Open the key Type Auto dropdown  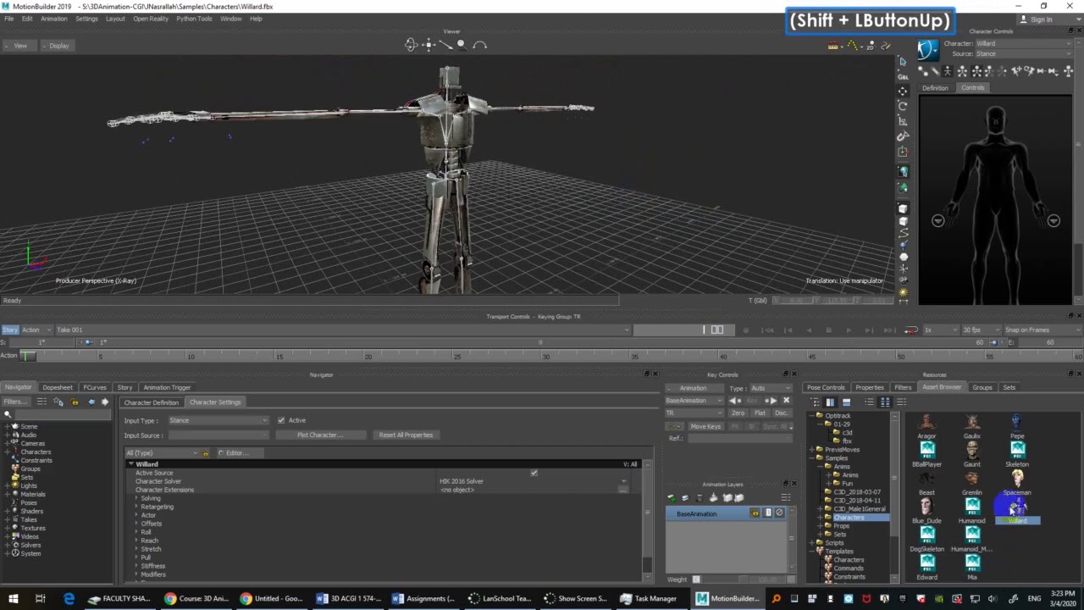click(770, 388)
